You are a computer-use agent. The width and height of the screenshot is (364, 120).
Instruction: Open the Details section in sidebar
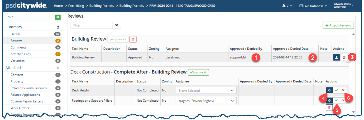click(15, 34)
